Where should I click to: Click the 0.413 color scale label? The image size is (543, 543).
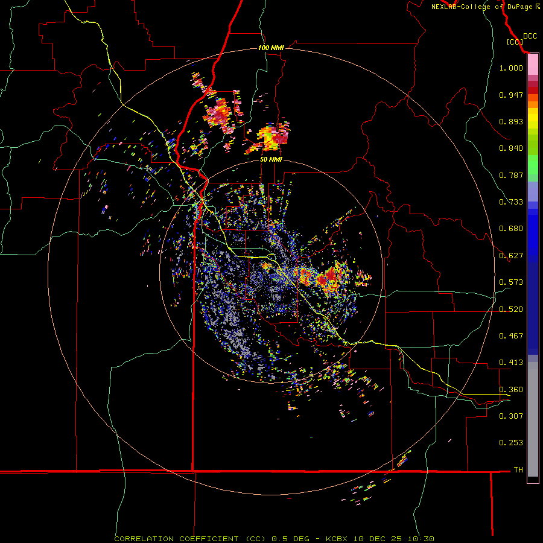511,363
